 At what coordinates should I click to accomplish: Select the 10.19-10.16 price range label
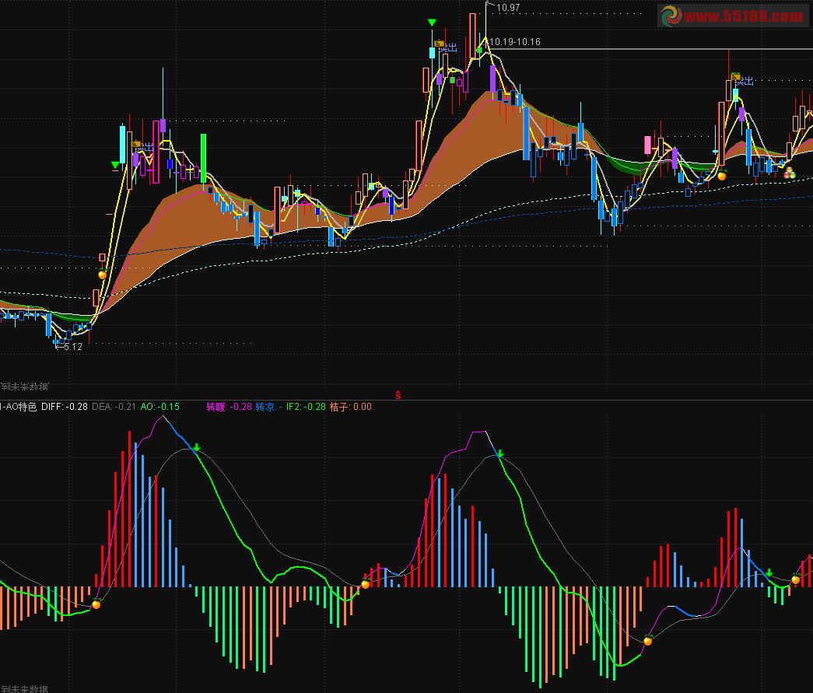click(x=514, y=41)
